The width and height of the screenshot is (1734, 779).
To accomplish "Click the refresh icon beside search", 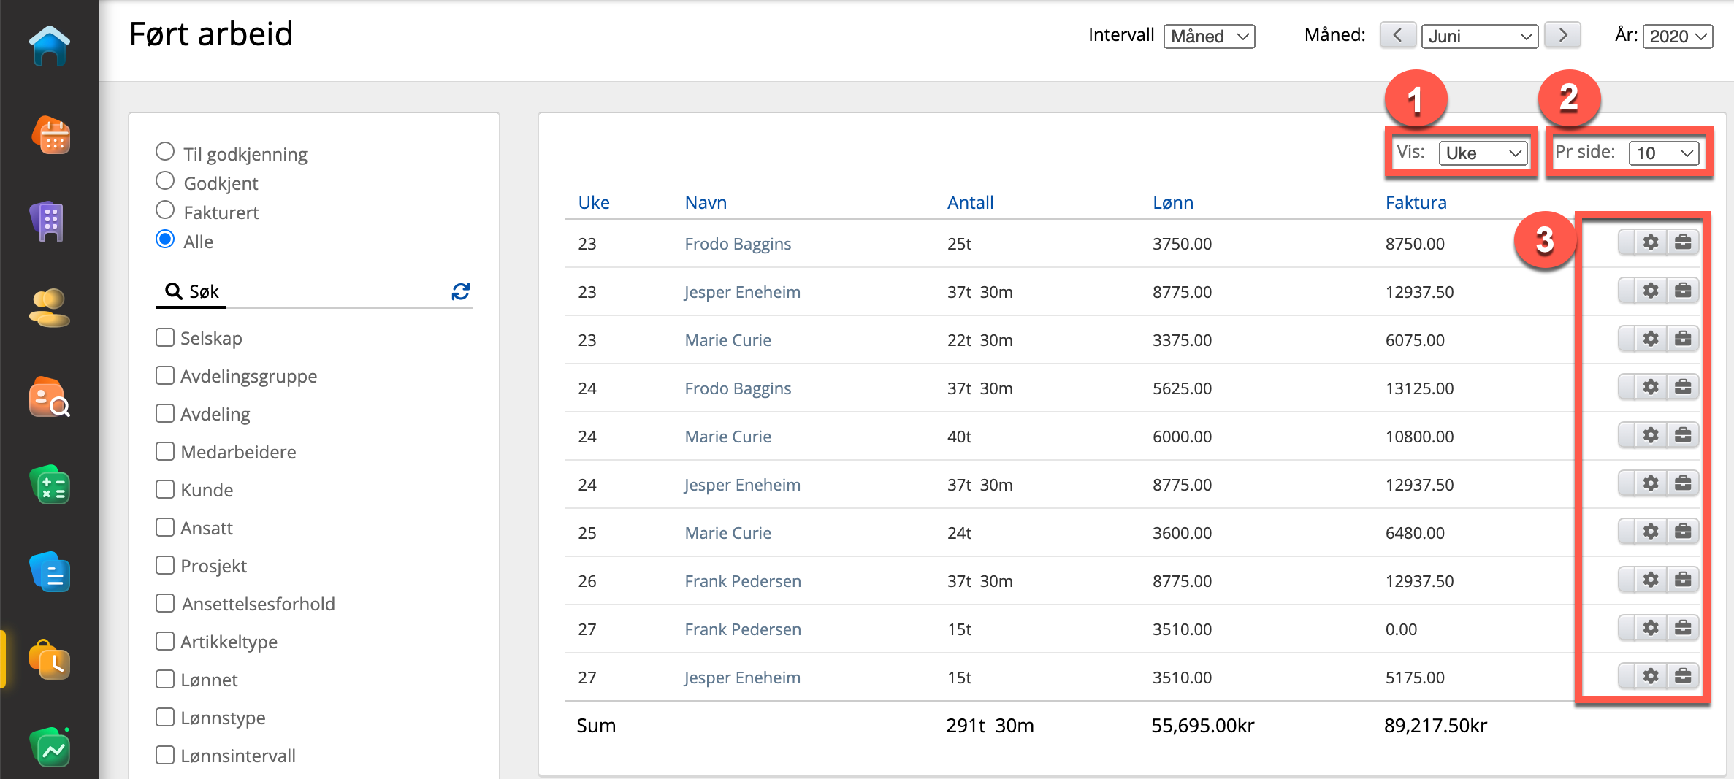I will coord(460,292).
